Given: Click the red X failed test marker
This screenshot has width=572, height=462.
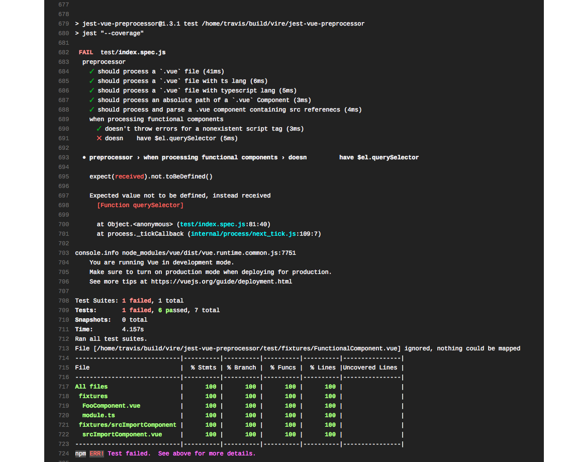Looking at the screenshot, I should click(99, 138).
